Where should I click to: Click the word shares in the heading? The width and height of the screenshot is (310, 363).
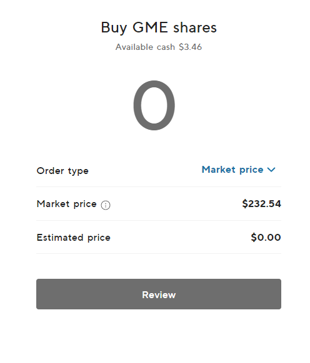(x=195, y=27)
